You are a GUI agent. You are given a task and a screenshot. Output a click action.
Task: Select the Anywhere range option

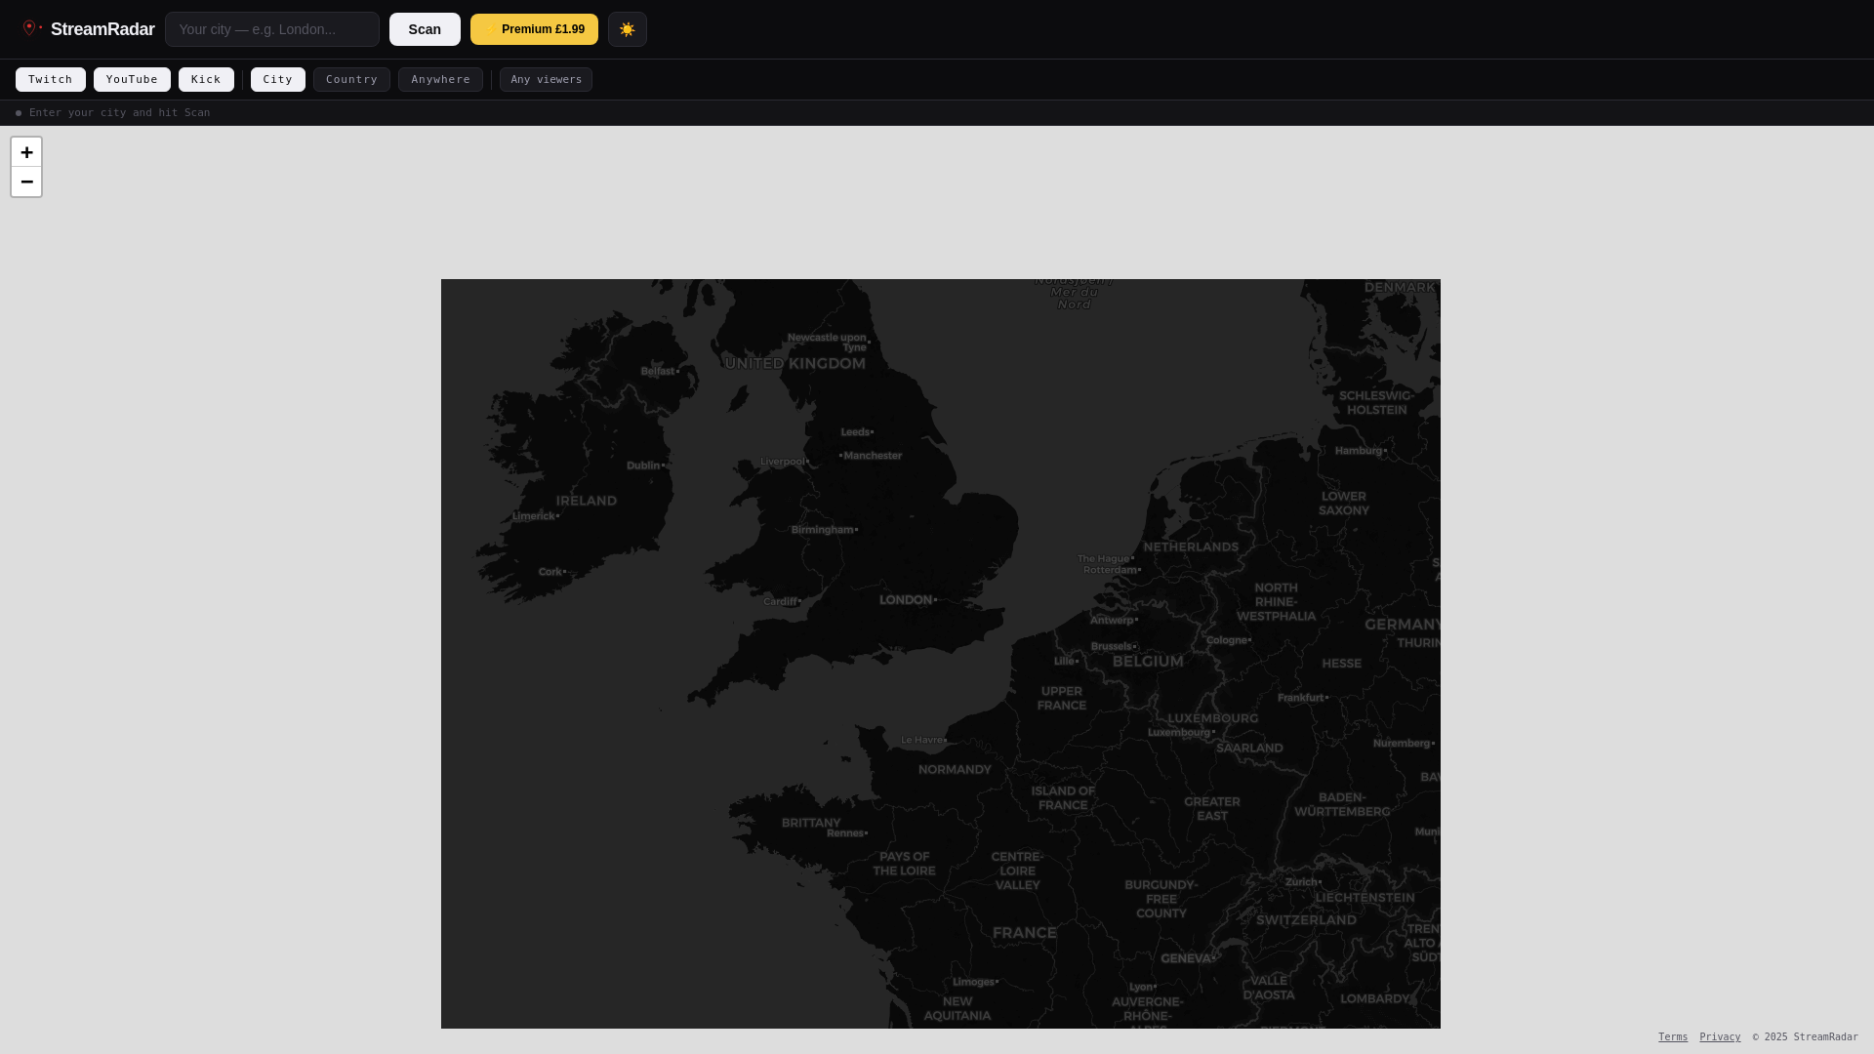pos(440,79)
